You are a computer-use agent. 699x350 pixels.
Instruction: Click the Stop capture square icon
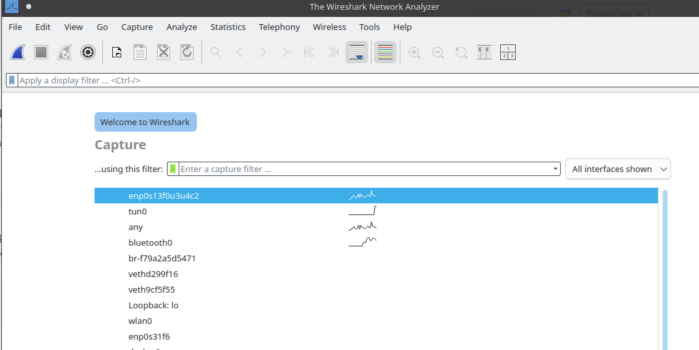(x=41, y=53)
